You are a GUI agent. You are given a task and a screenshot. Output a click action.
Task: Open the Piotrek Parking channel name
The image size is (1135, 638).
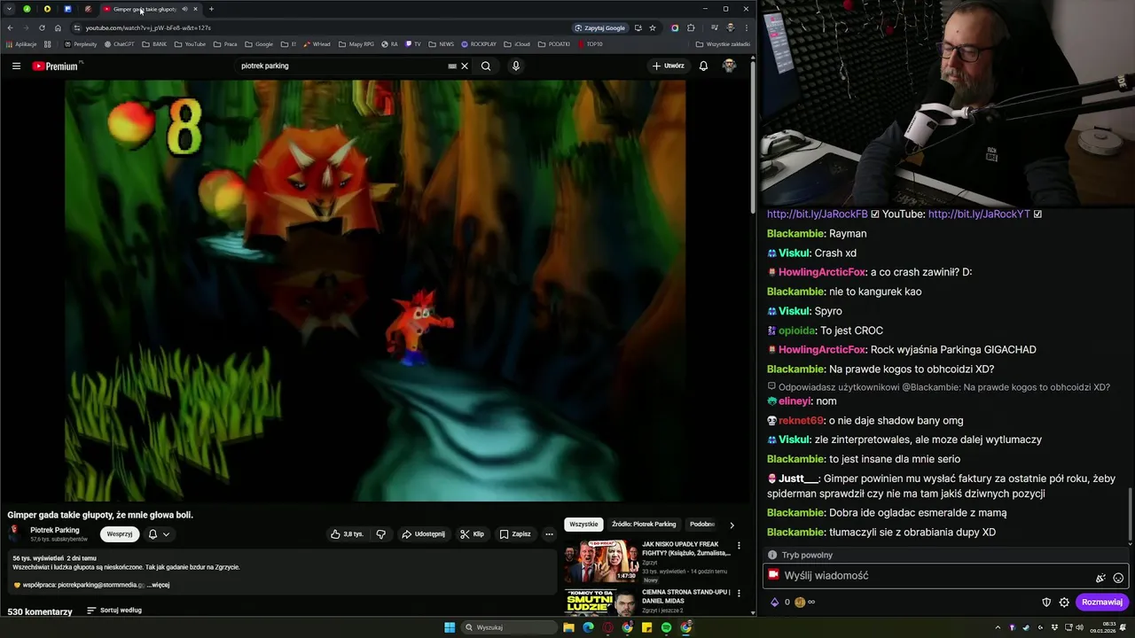(x=55, y=530)
